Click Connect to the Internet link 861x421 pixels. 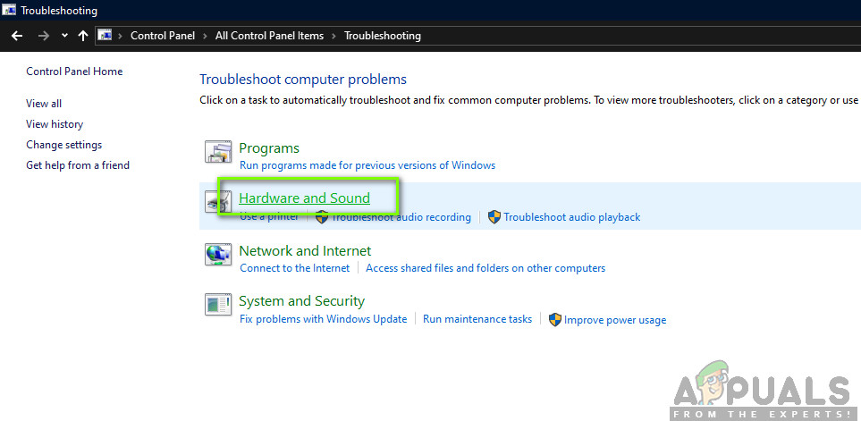click(x=294, y=268)
